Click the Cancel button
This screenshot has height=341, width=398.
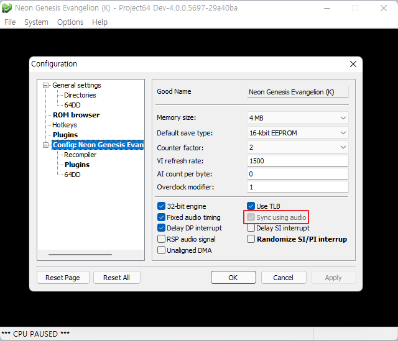coord(284,278)
